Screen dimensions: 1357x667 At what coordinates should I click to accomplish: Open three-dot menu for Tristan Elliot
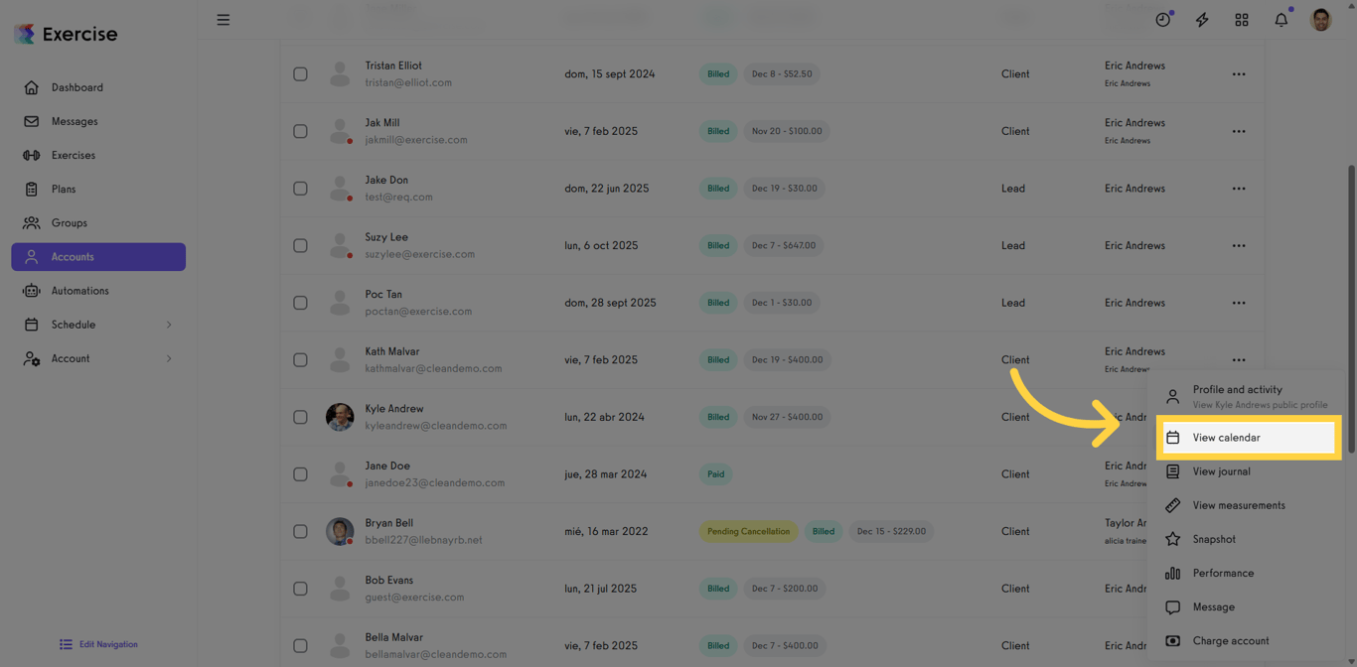click(1239, 74)
